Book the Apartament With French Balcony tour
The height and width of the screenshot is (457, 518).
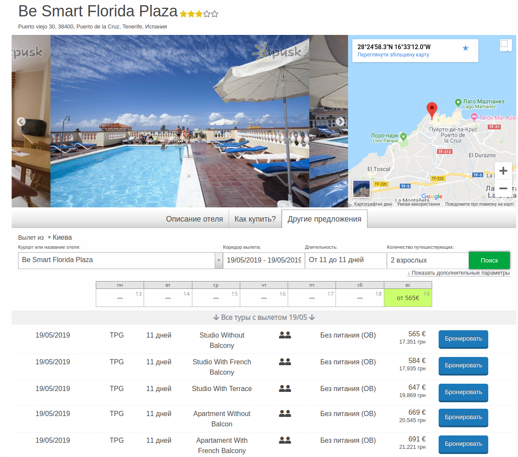tap(463, 444)
